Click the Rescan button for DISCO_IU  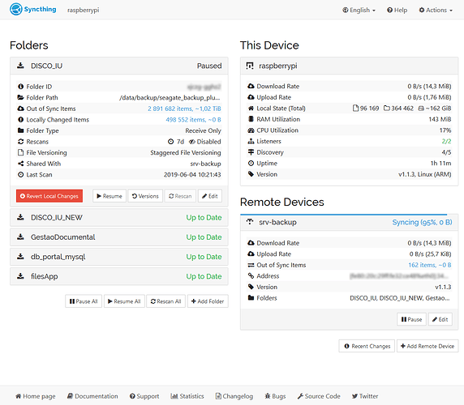[x=180, y=196]
